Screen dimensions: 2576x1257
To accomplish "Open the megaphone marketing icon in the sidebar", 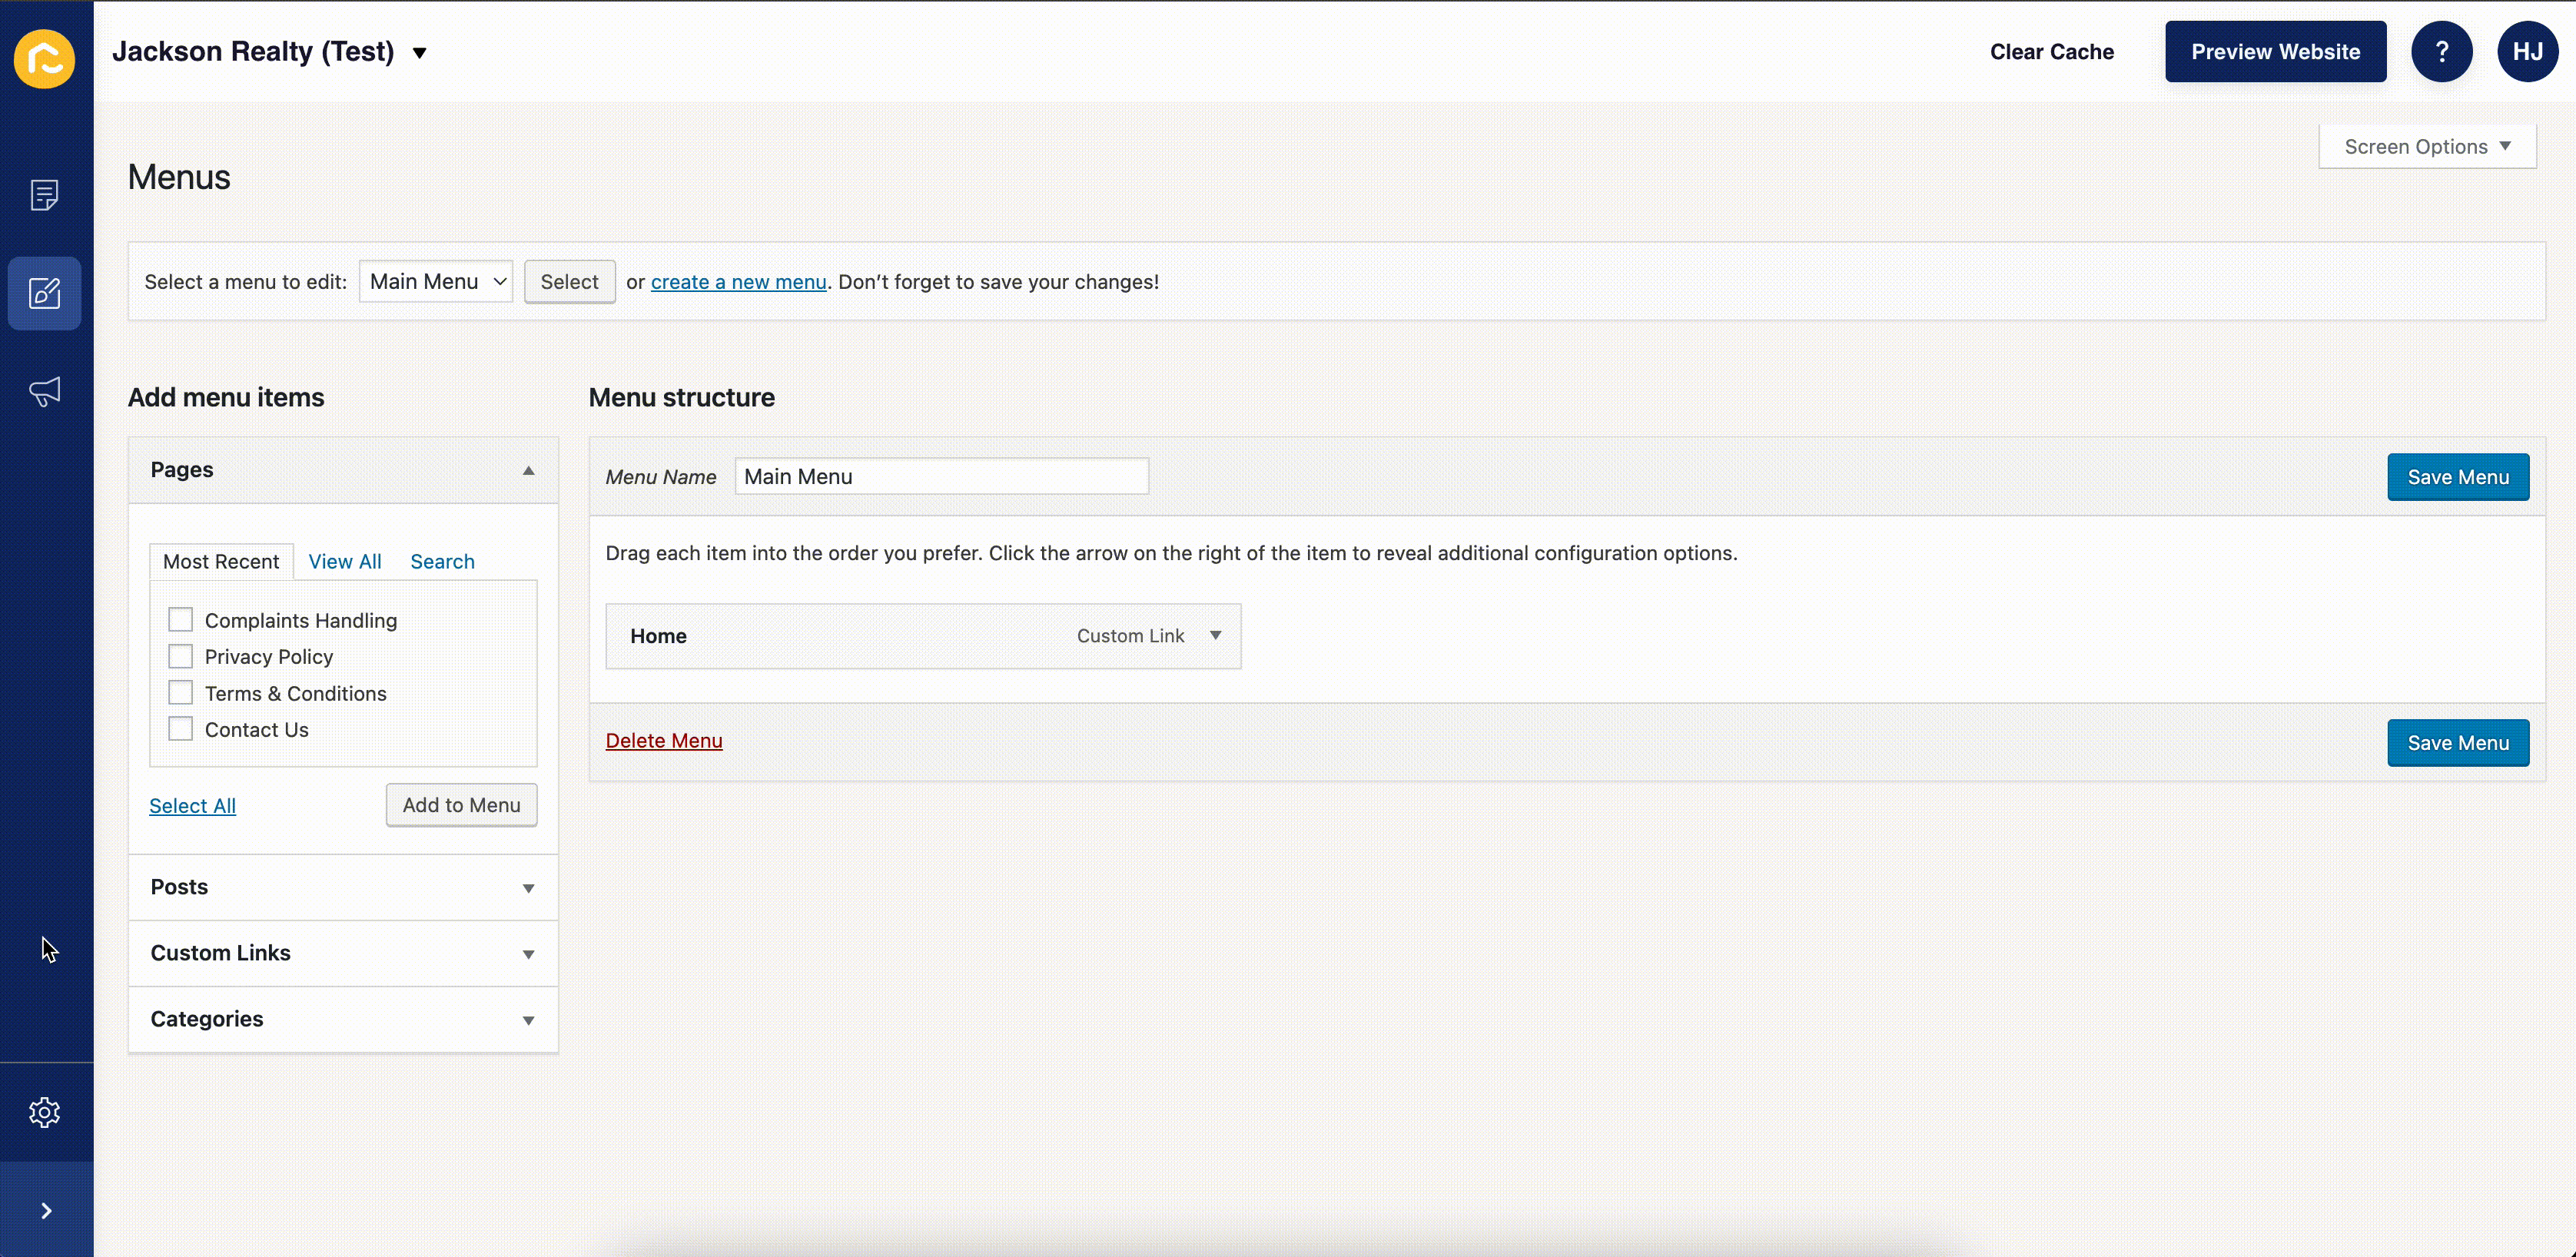I will (x=44, y=392).
